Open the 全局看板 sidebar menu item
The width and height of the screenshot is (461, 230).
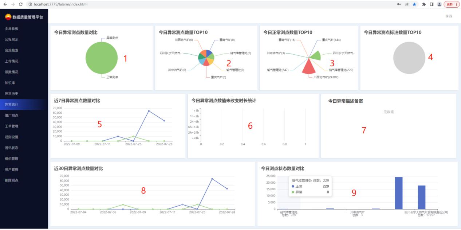[x=12, y=29]
